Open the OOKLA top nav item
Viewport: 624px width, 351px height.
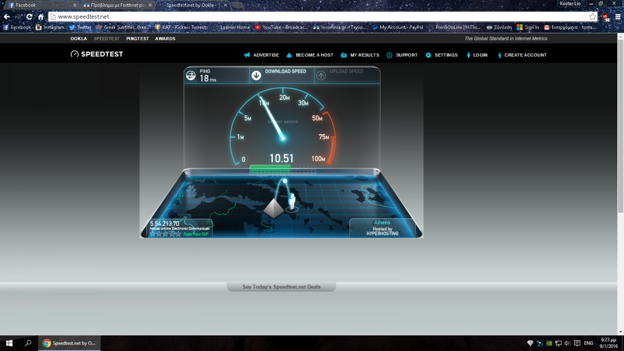pos(79,38)
